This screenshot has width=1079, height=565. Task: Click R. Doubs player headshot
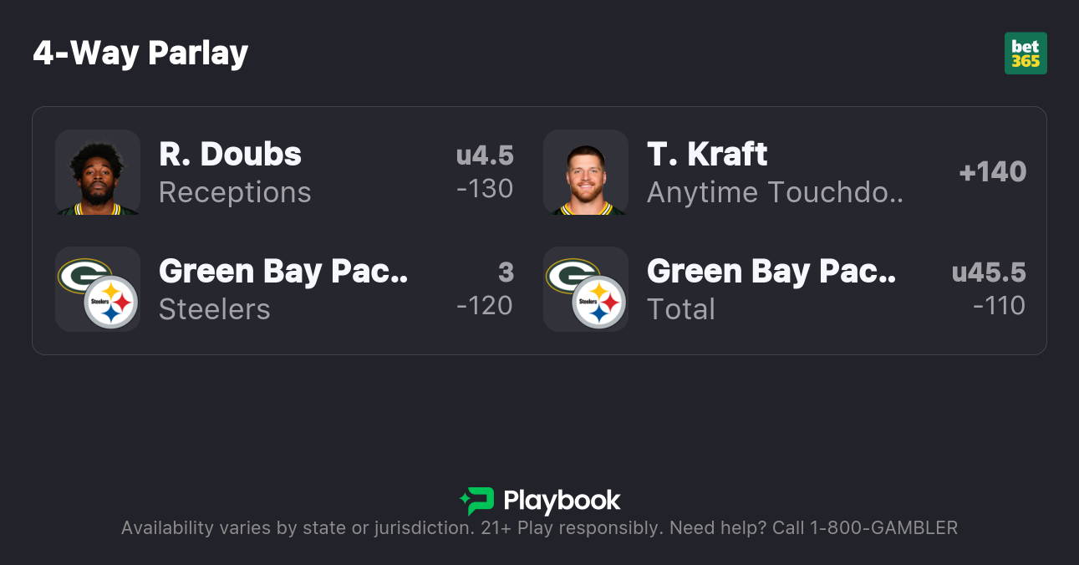98,172
